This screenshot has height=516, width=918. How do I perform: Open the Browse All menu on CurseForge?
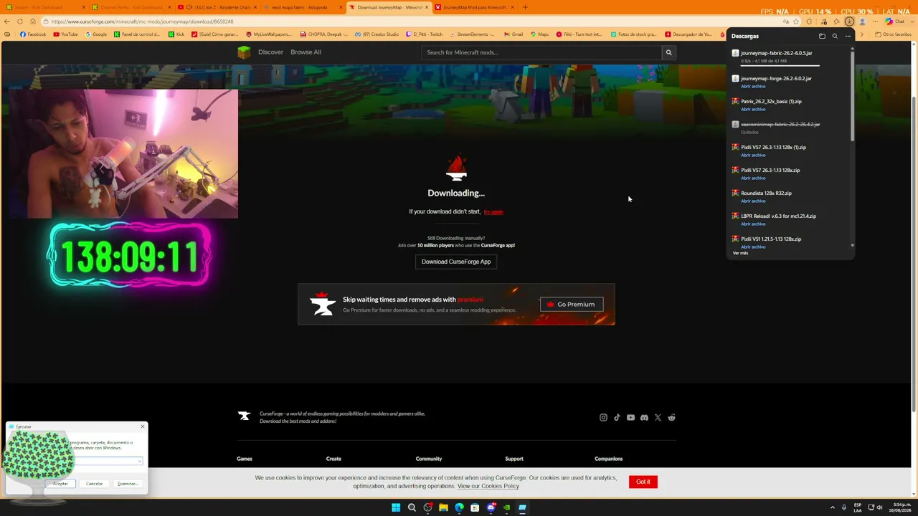pos(306,52)
